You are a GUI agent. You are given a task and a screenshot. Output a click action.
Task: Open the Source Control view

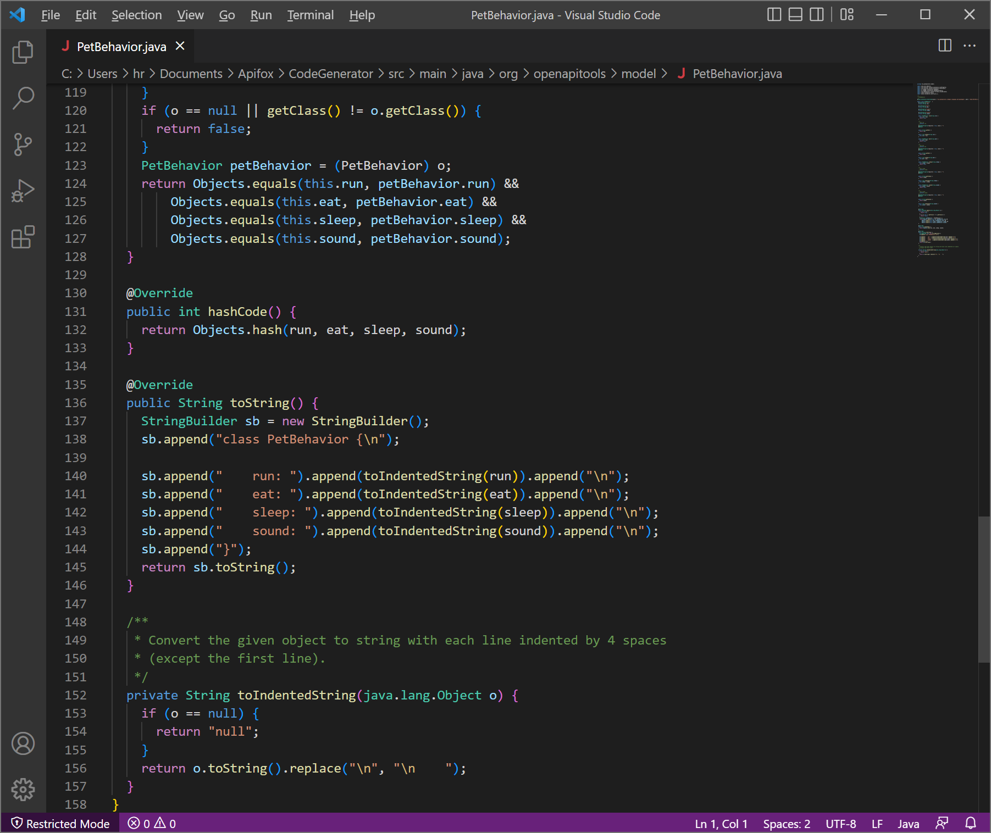23,145
